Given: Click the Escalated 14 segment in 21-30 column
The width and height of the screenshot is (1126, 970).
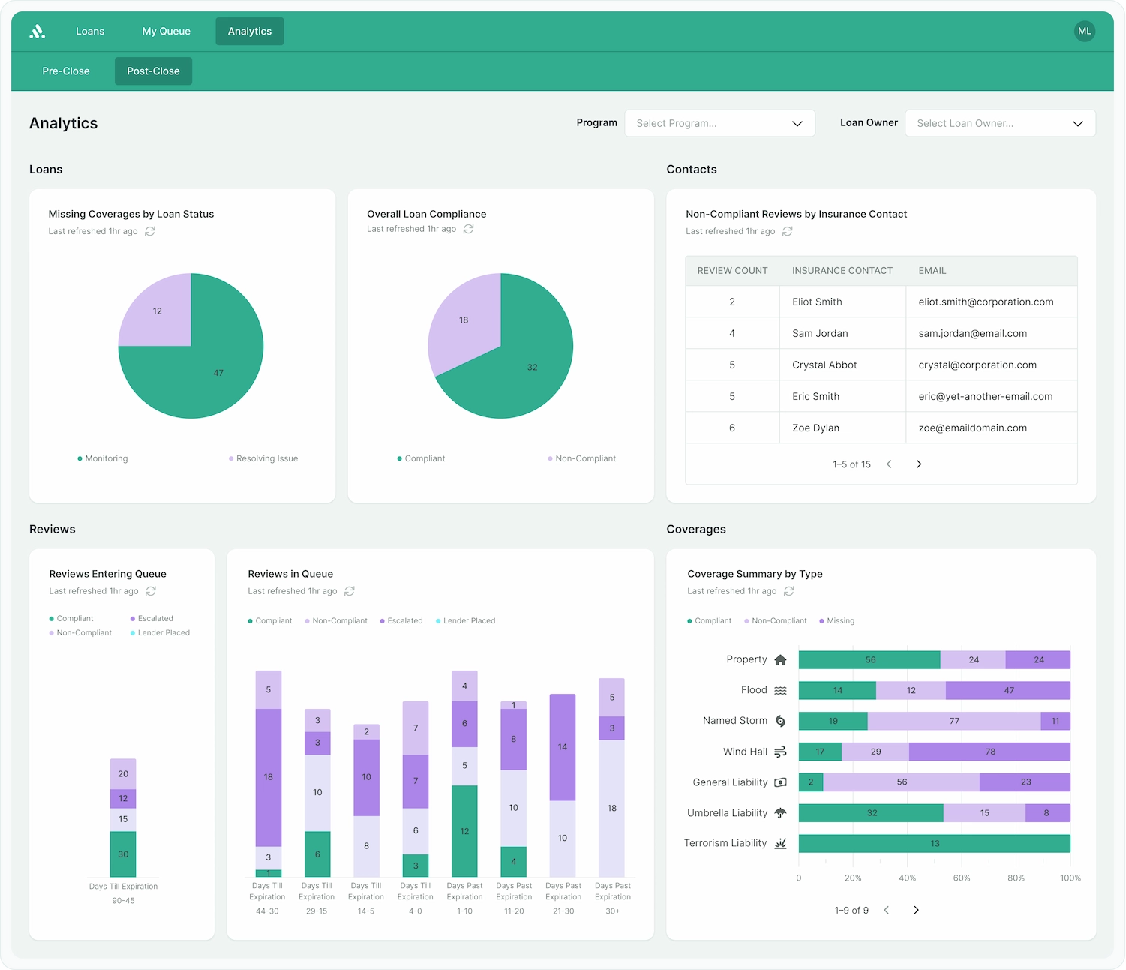Looking at the screenshot, I should coord(563,747).
